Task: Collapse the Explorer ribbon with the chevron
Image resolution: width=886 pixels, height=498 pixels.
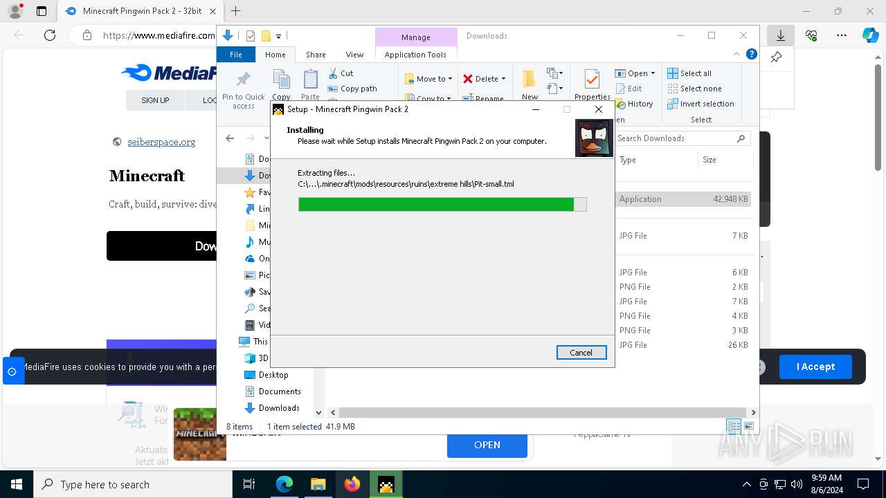Action: coord(736,54)
